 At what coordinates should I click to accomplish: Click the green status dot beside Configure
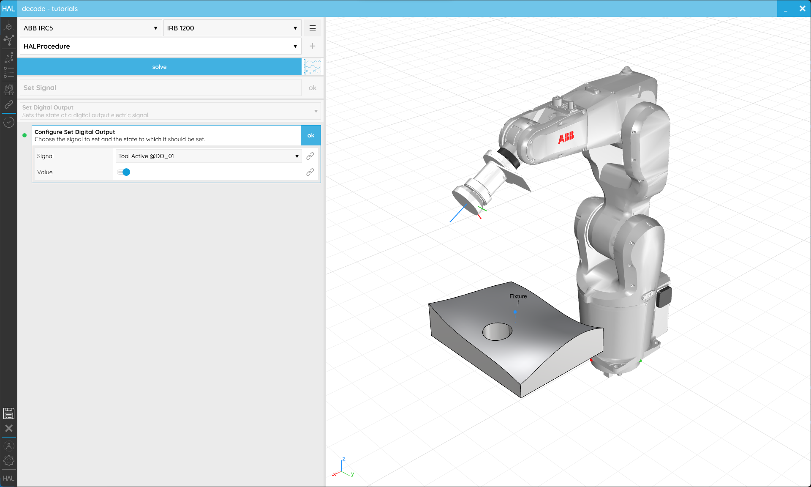[24, 135]
